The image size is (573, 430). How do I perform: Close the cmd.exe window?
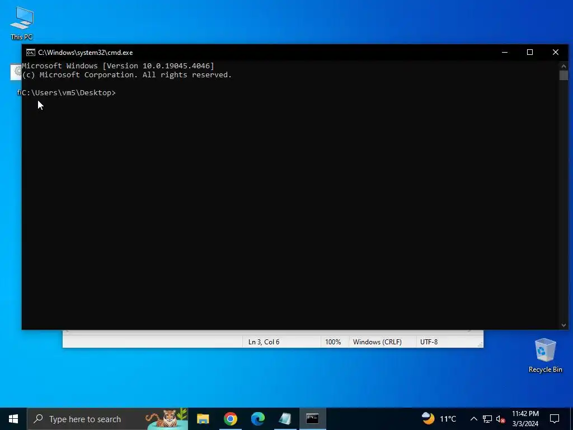pos(556,52)
